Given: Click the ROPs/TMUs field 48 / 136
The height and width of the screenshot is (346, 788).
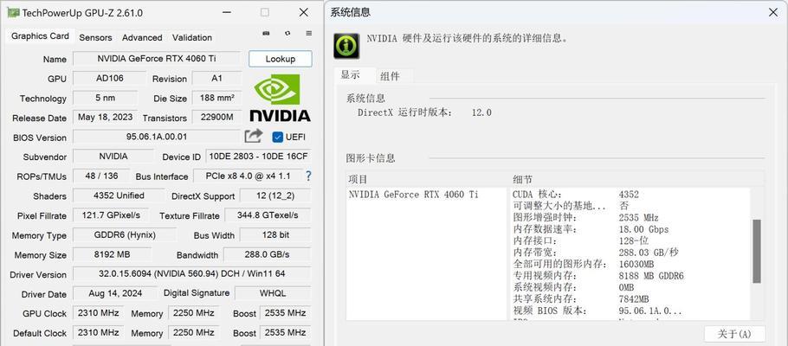Looking at the screenshot, I should click(101, 176).
